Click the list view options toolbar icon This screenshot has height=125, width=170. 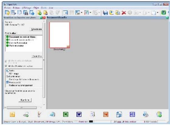[86, 13]
